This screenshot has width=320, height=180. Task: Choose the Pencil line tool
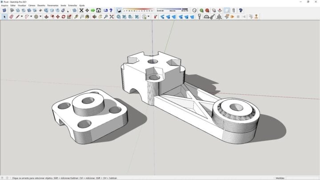click(17, 17)
